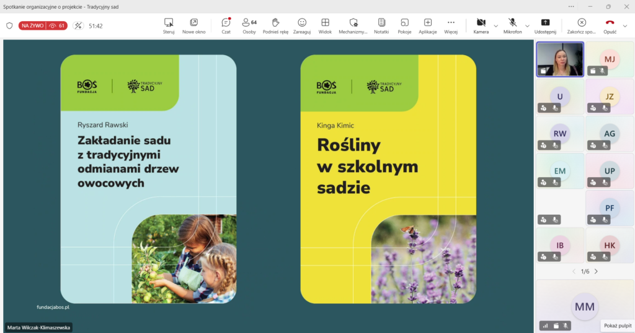Raise hand with Podnieś rękę

point(275,26)
